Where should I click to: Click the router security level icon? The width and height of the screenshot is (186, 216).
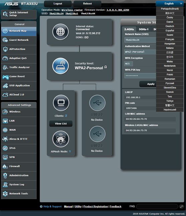tap(60, 66)
